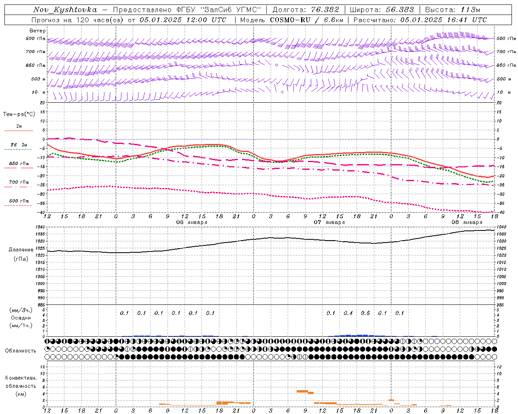Click the Тем-ра(°C) axis title
Image resolution: width=518 pixels, height=414 pixels.
19,114
